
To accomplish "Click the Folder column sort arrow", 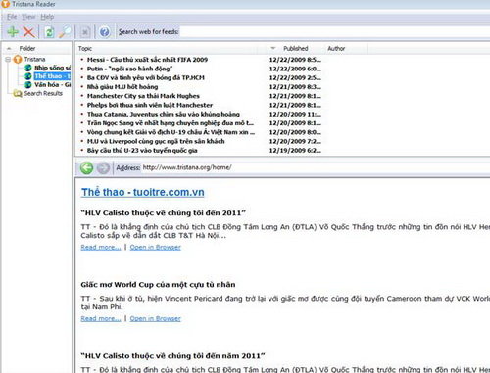I will point(9,49).
